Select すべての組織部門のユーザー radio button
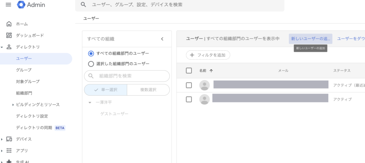The width and height of the screenshot is (365, 163). click(x=91, y=54)
